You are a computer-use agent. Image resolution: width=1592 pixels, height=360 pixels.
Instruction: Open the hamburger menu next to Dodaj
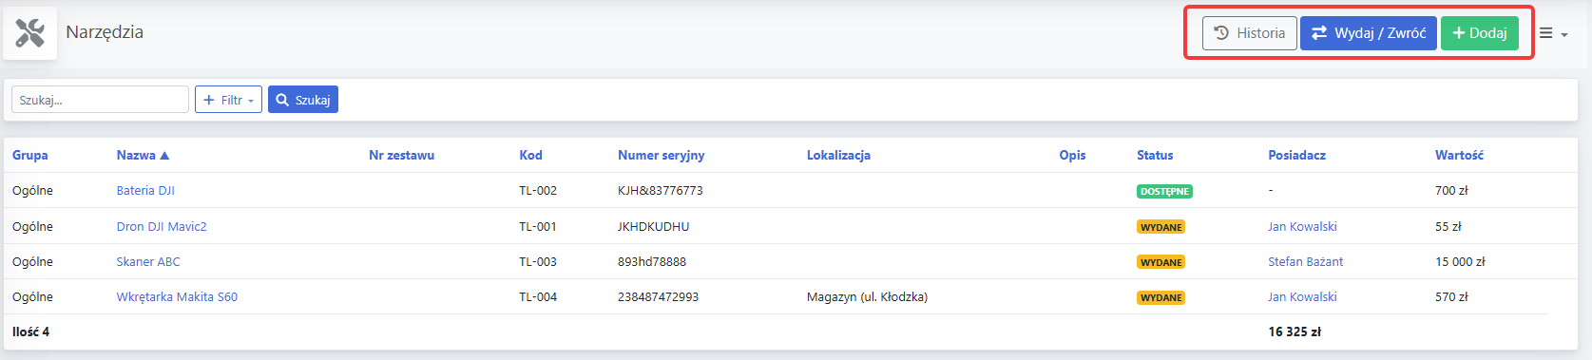1553,34
